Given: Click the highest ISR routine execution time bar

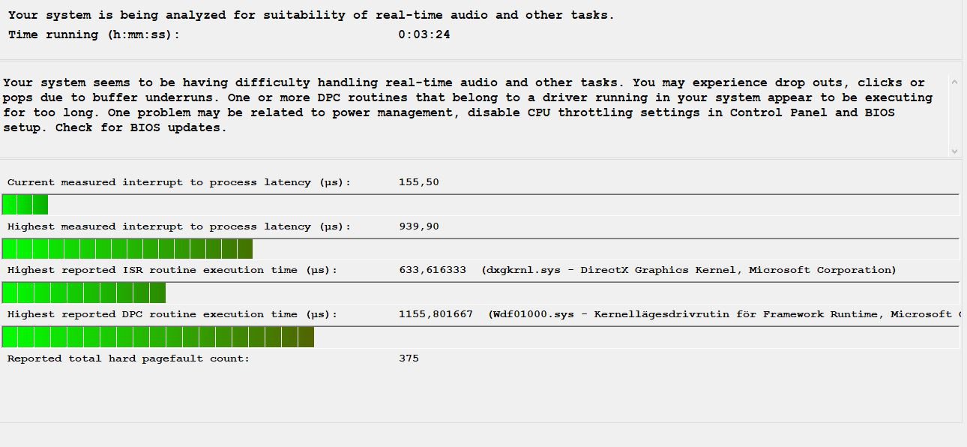Looking at the screenshot, I should tap(481, 293).
